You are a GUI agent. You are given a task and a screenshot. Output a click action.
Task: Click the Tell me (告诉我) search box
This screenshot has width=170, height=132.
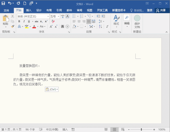click(x=137, y=10)
